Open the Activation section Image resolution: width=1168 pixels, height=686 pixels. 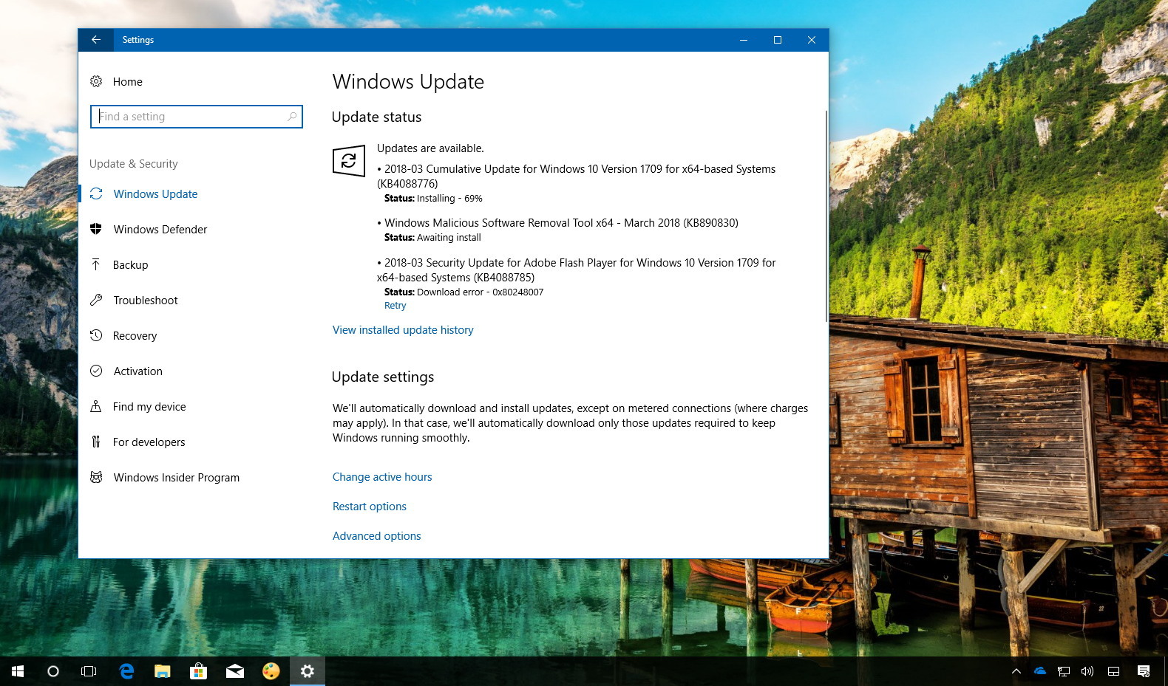(x=137, y=371)
